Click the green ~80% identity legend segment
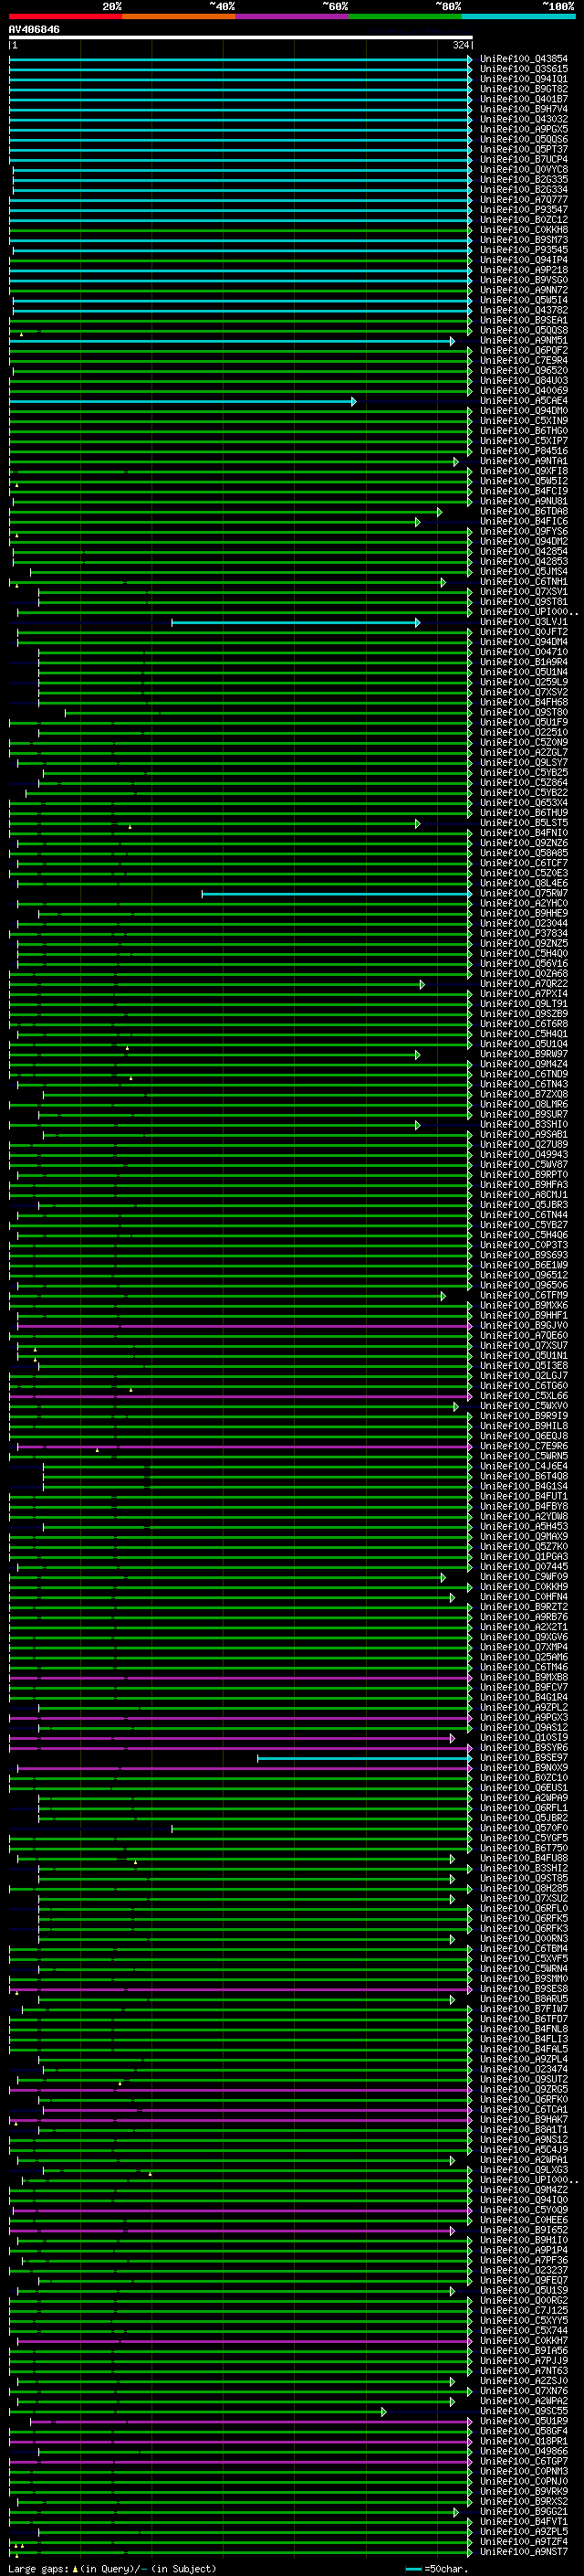Viewport: 584px width, 2576px height. pyautogui.click(x=405, y=16)
